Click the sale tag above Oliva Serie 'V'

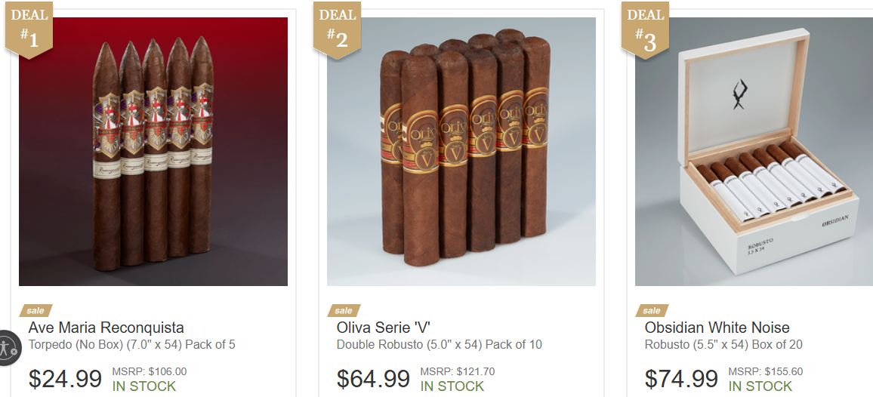click(x=344, y=311)
